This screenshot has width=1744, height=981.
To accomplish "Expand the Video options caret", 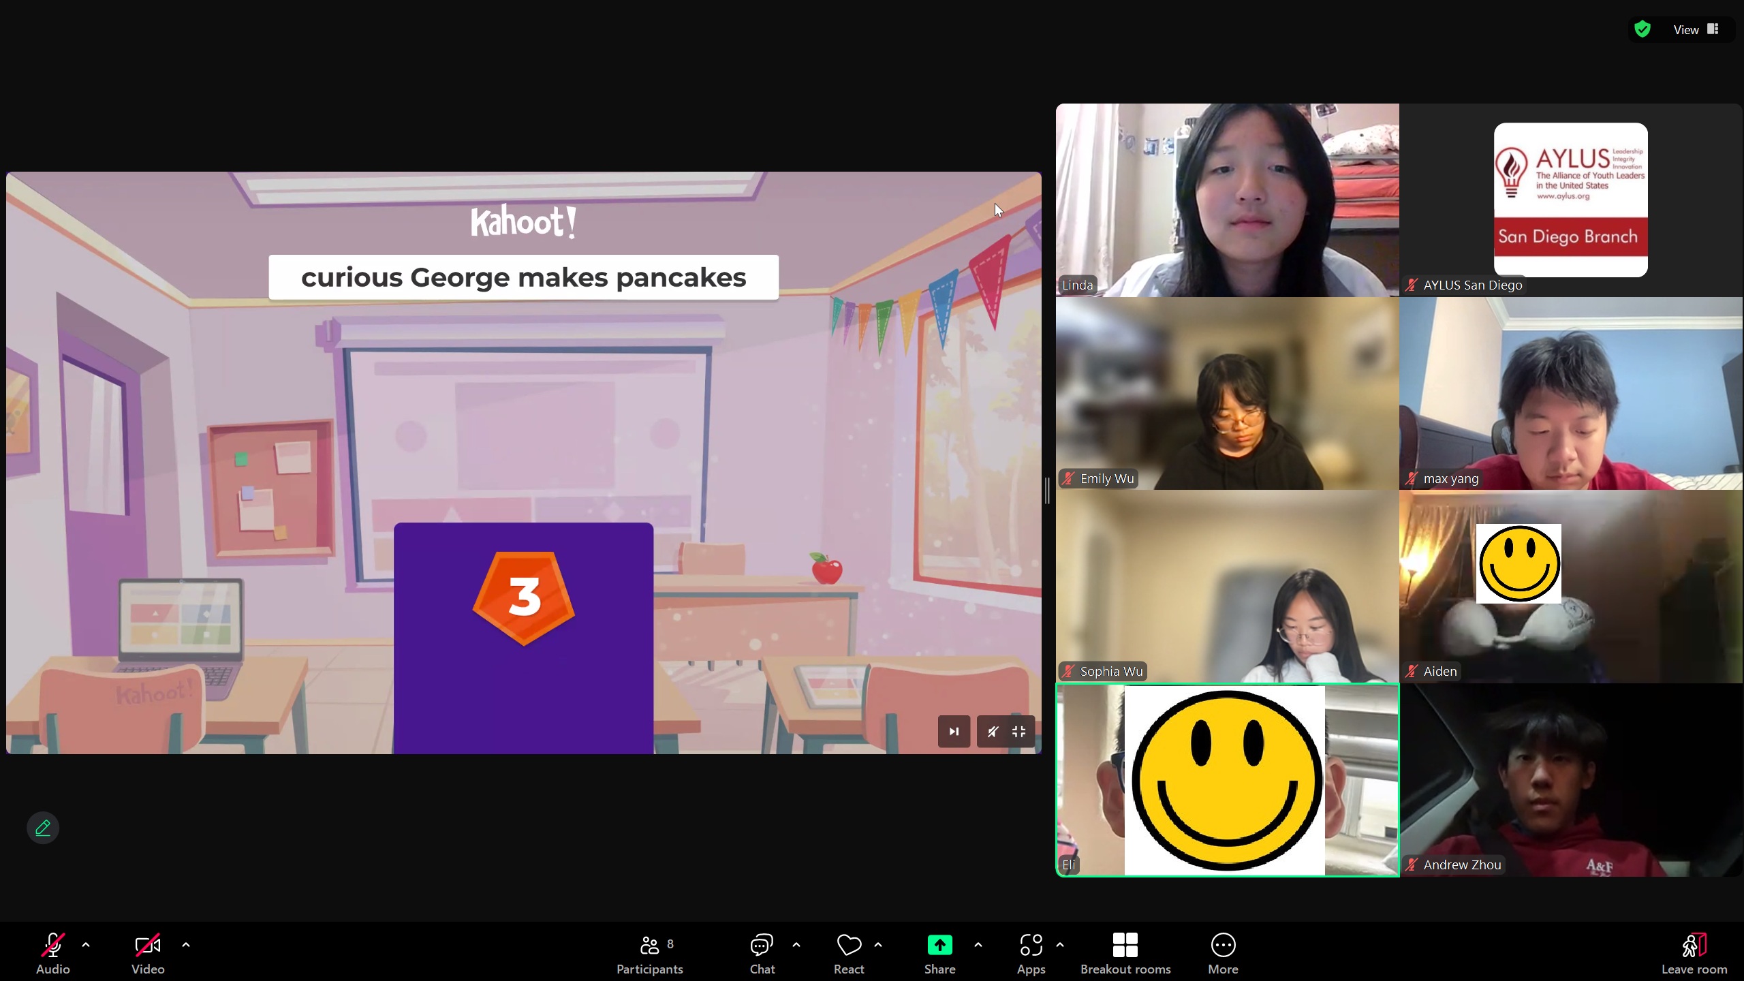I will tap(186, 945).
